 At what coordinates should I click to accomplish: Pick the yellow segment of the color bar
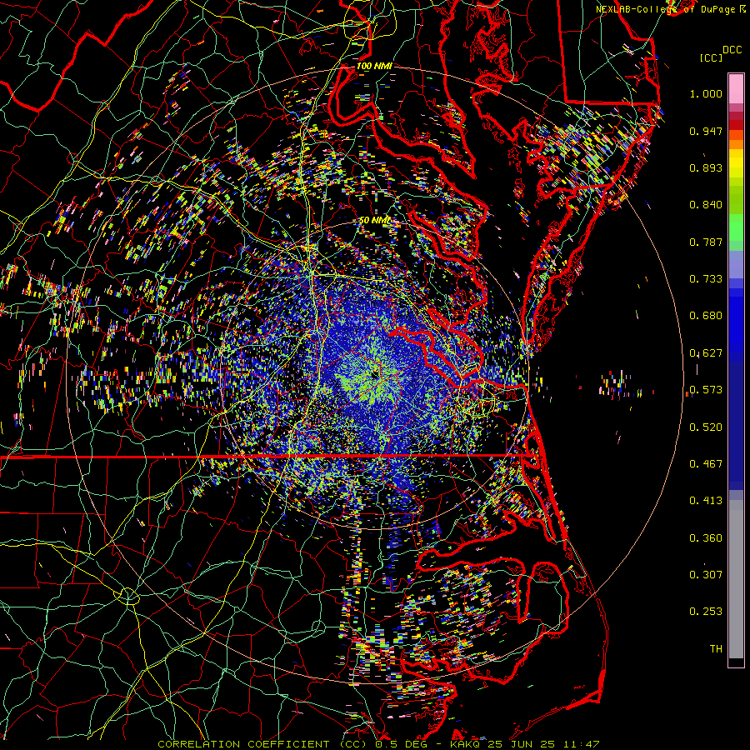click(x=736, y=164)
